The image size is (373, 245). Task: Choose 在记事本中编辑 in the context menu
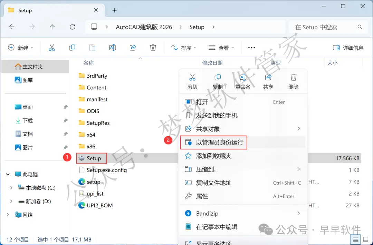(243, 227)
